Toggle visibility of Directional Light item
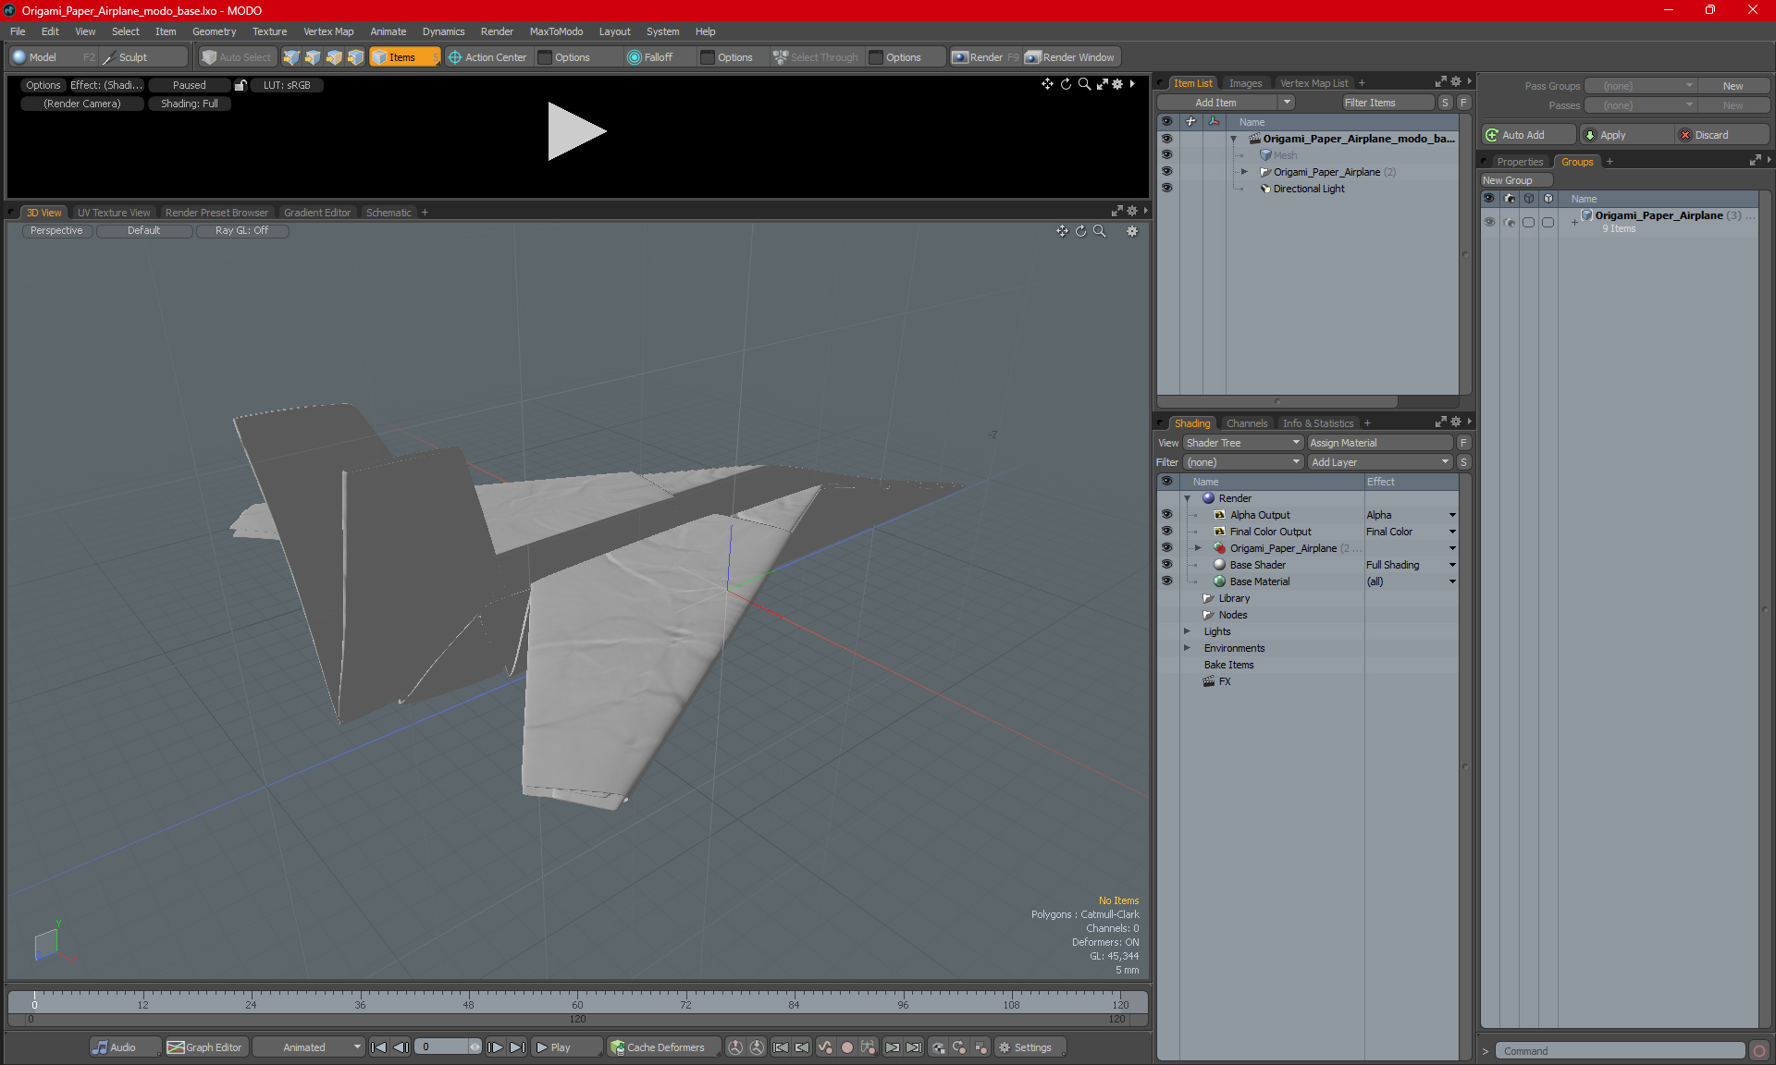The height and width of the screenshot is (1065, 1776). click(1166, 189)
